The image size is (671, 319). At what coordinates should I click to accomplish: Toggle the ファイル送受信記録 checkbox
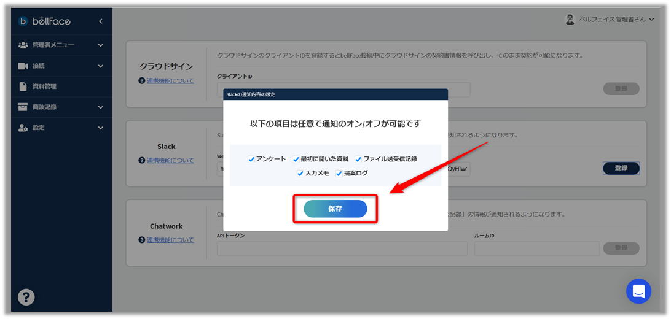tap(358, 159)
